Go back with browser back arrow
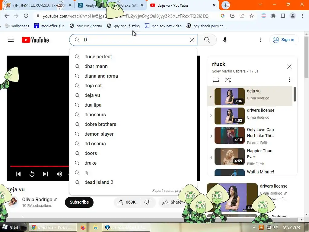This screenshot has width=309, height=232. click(x=7, y=16)
